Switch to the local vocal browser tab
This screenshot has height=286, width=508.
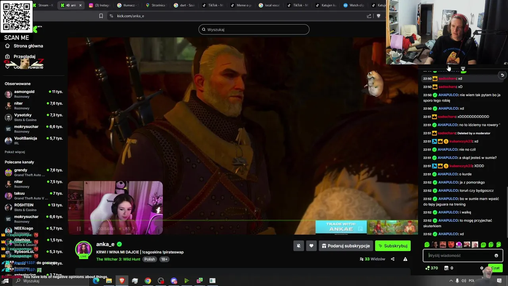(x=269, y=5)
